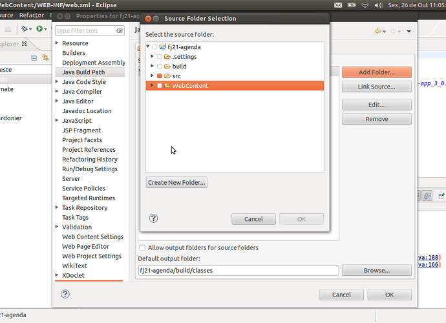Cancel the Source Folder Selection dialog
This screenshot has width=446, height=323.
[253, 219]
